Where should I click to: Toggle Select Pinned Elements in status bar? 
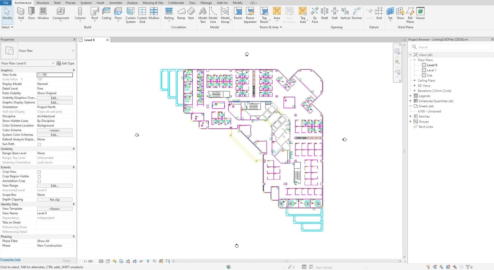[441, 267]
